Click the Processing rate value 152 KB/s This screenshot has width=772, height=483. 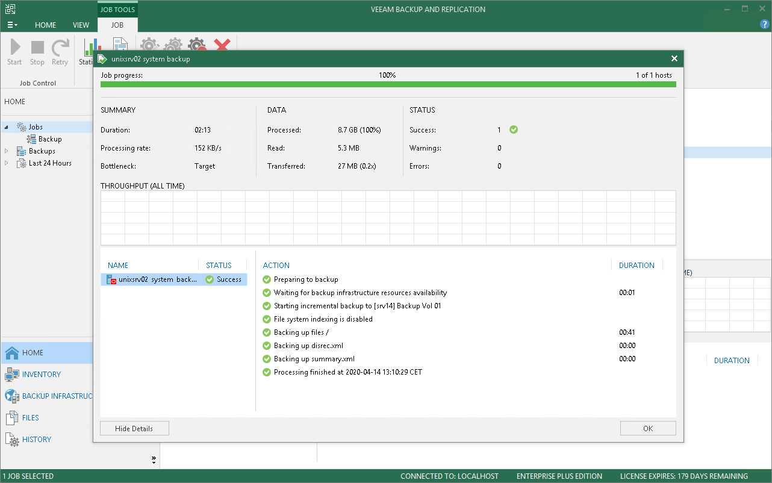click(208, 148)
